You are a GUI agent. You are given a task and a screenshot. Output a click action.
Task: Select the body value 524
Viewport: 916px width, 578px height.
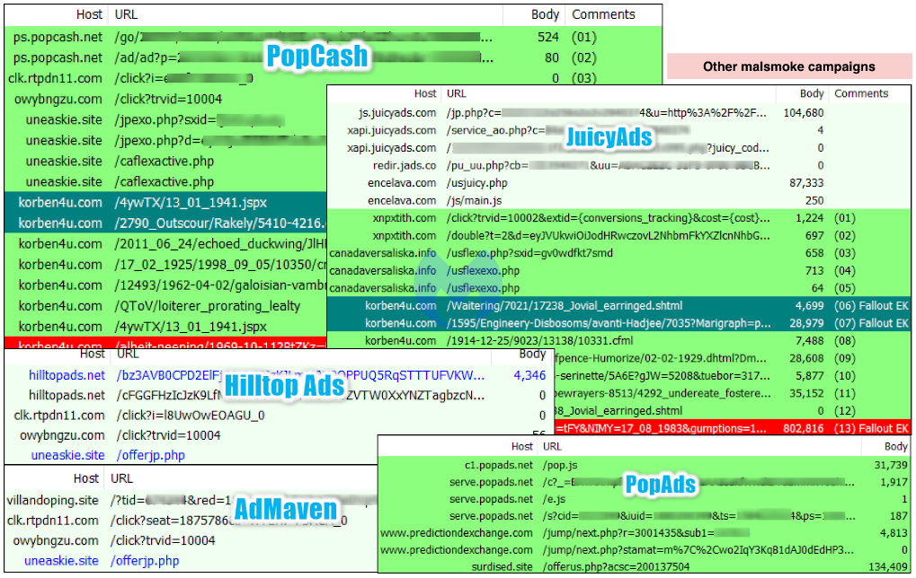(548, 38)
